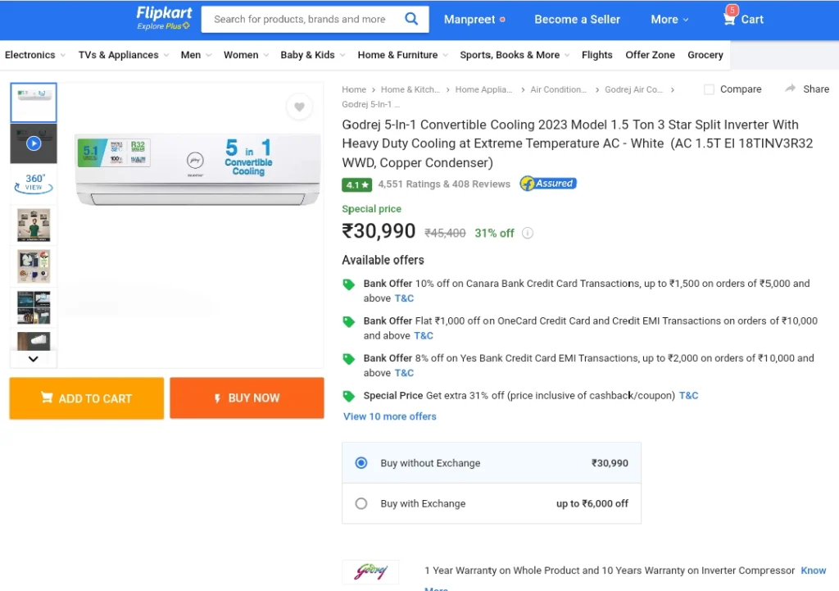Open T&C for Special Price offer
This screenshot has width=839, height=591.
pyautogui.click(x=688, y=396)
